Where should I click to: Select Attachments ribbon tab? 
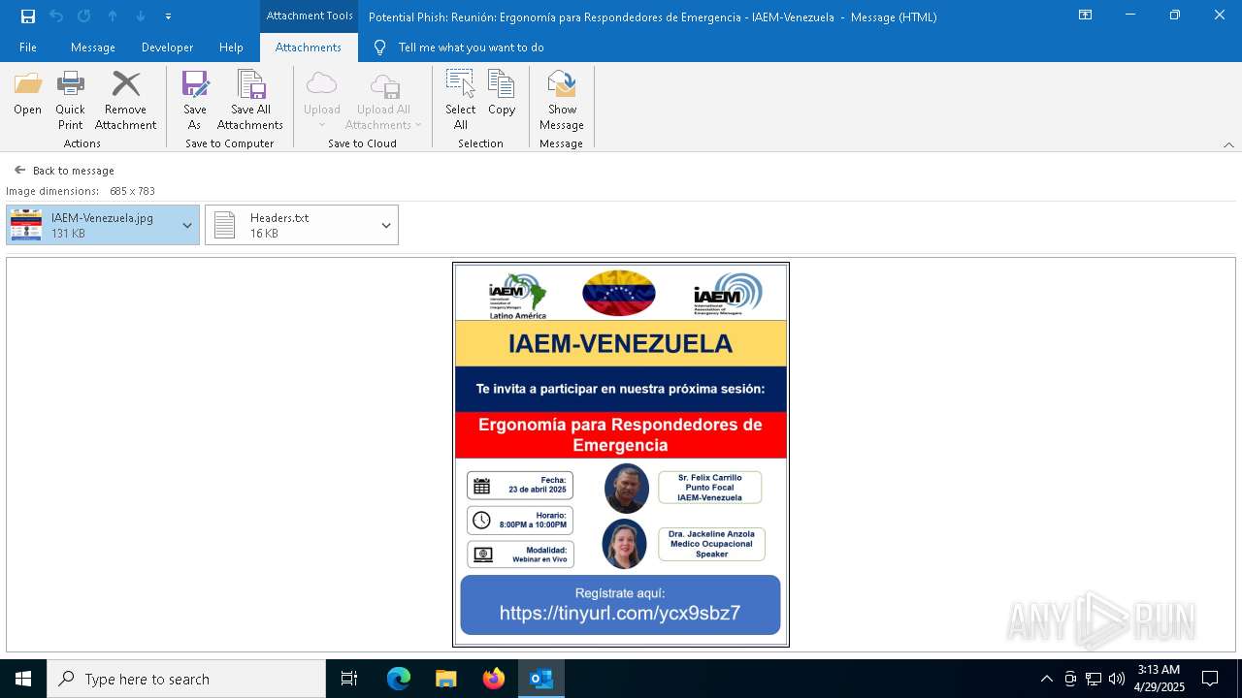click(x=309, y=48)
